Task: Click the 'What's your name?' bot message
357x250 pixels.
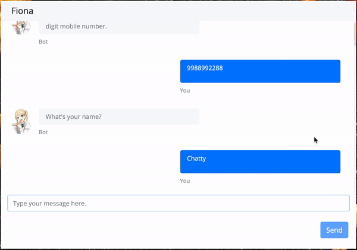Action: pos(119,116)
